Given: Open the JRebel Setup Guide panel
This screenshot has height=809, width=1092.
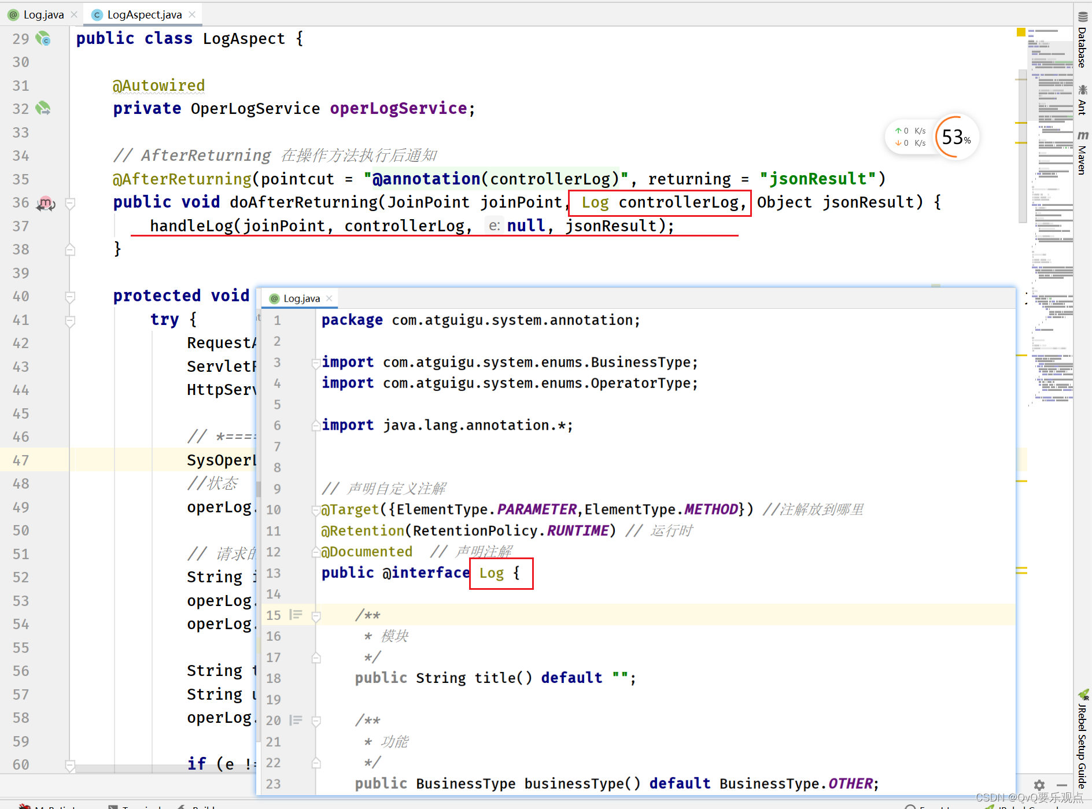Looking at the screenshot, I should click(x=1082, y=740).
